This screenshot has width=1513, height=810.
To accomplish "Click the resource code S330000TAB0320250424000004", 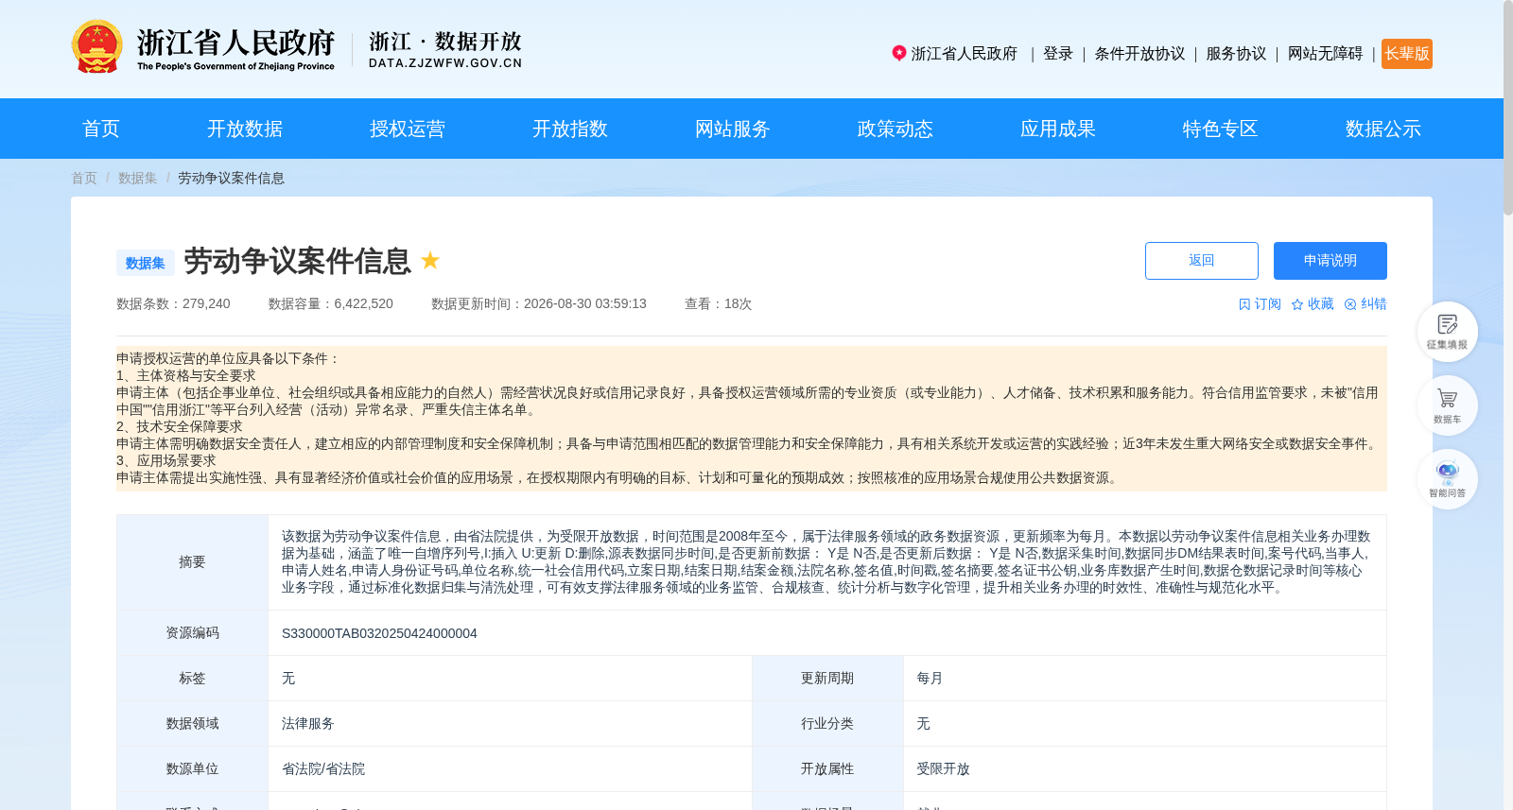I will 379,633.
